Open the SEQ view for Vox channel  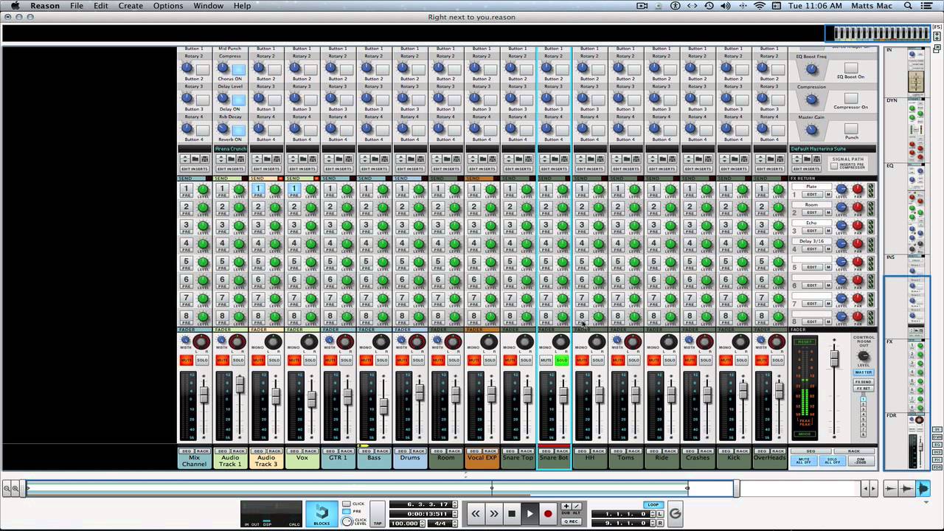(294, 451)
